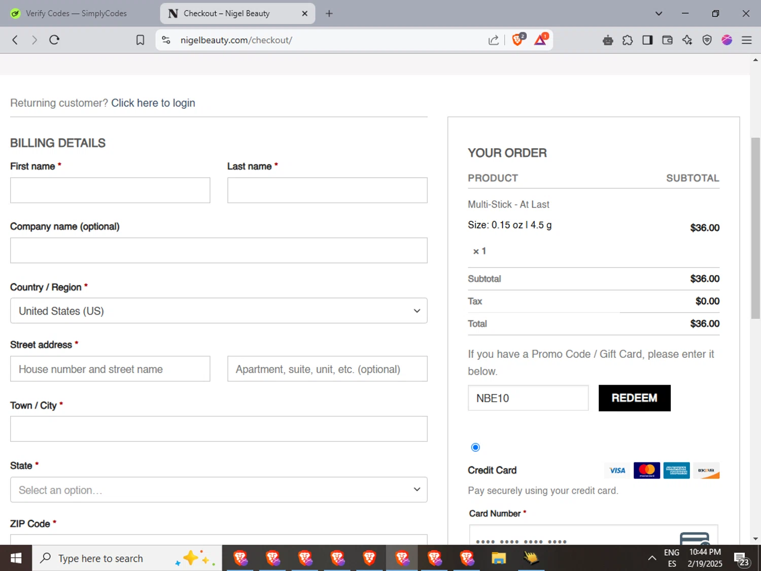The width and height of the screenshot is (761, 571).
Task: Focus the First name field
Action: 110,190
